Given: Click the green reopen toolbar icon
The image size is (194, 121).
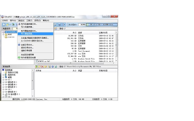Looking at the screenshot, I should click(13, 25).
